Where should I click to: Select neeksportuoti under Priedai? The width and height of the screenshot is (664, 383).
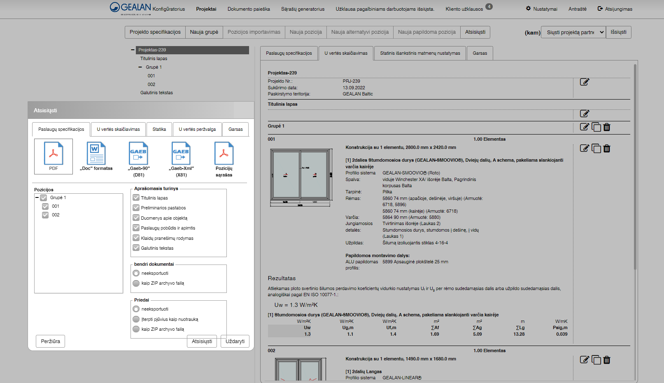[x=136, y=309]
